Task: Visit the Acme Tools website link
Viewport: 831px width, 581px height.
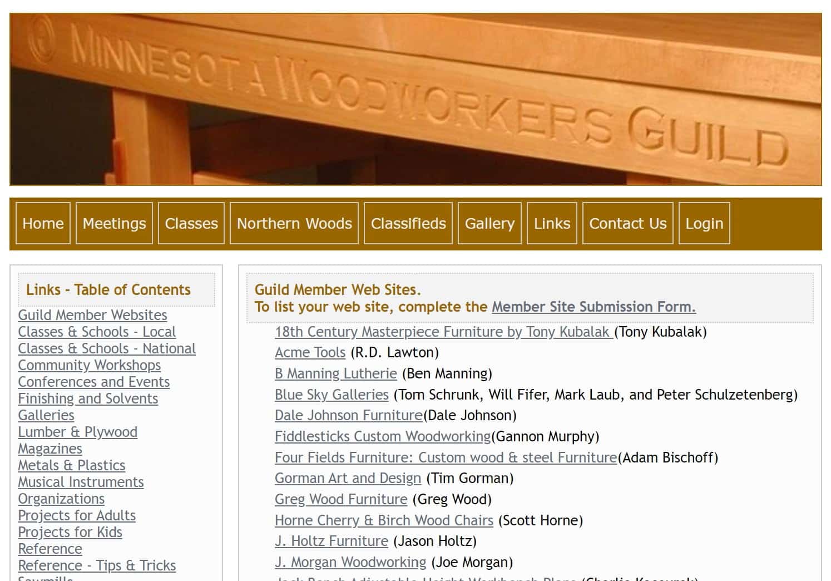Action: click(310, 352)
